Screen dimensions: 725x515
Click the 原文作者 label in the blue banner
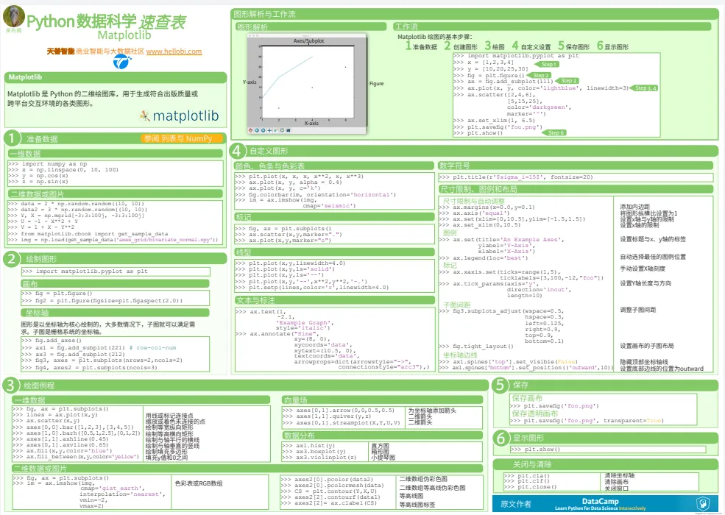coord(516,504)
